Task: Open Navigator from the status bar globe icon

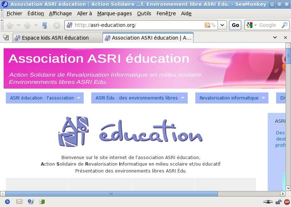Action: tap(7, 202)
